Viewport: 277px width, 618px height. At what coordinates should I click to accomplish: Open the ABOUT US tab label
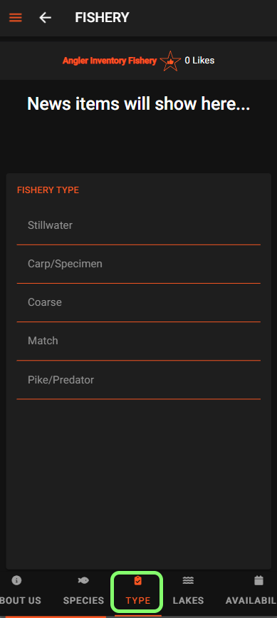click(21, 601)
